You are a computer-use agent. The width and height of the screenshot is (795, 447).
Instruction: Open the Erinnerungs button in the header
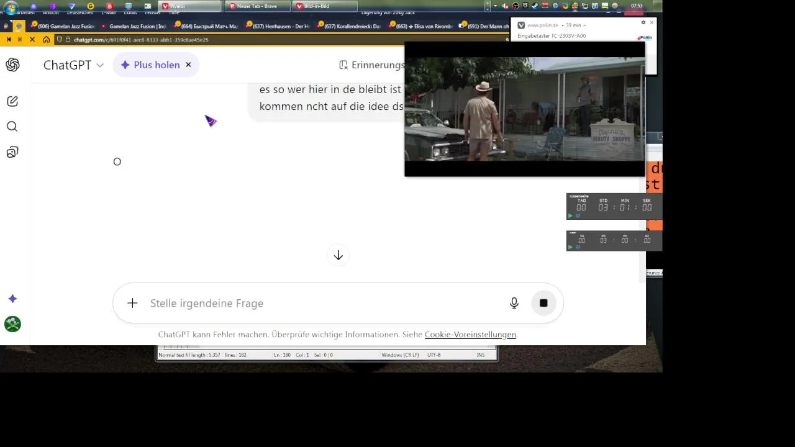click(x=371, y=65)
